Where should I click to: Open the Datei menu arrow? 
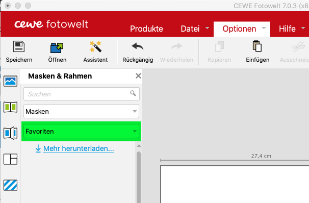click(x=208, y=28)
